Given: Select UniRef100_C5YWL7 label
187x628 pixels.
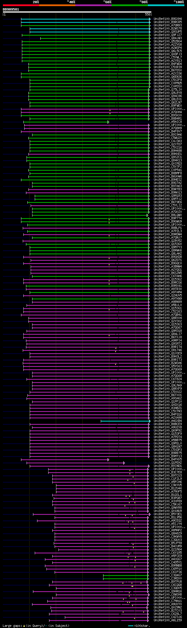Looking at the screenshot, I should click(x=168, y=58).
